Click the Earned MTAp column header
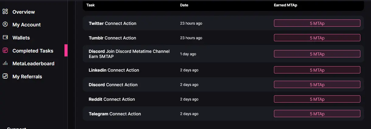 tap(285, 5)
